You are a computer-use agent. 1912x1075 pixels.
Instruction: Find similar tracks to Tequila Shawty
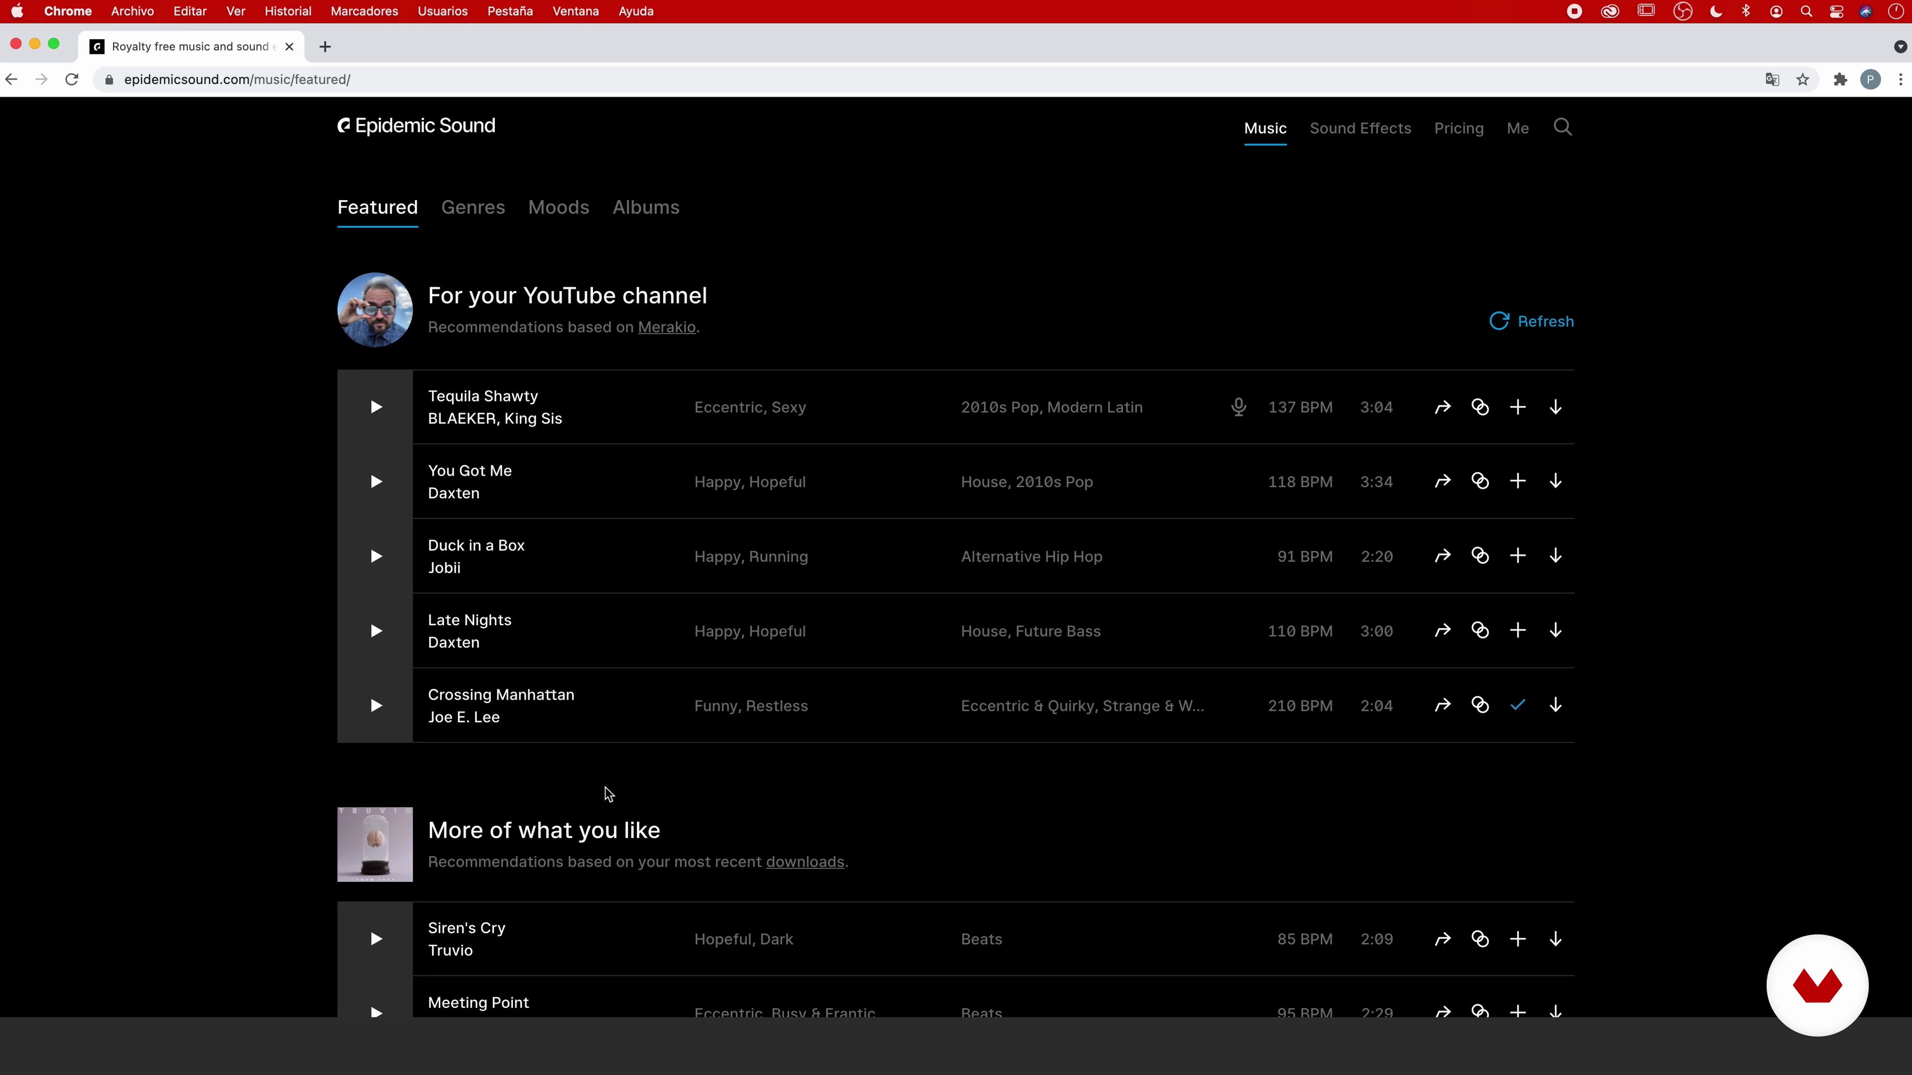(1480, 407)
